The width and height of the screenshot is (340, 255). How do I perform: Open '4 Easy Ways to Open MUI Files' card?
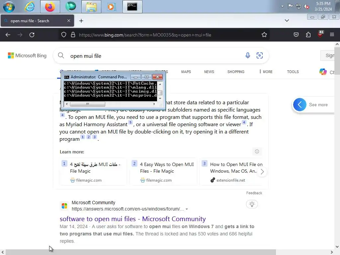[163, 172]
